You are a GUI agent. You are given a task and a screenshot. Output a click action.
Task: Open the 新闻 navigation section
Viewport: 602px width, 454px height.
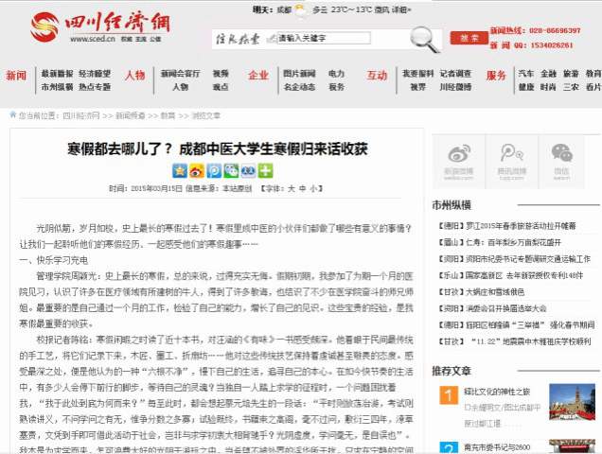pyautogui.click(x=16, y=75)
